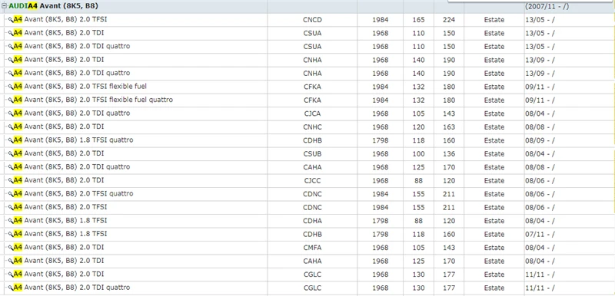Click the magnifier icon in the CNCD 2.0 TFSI row

[x=11, y=19]
